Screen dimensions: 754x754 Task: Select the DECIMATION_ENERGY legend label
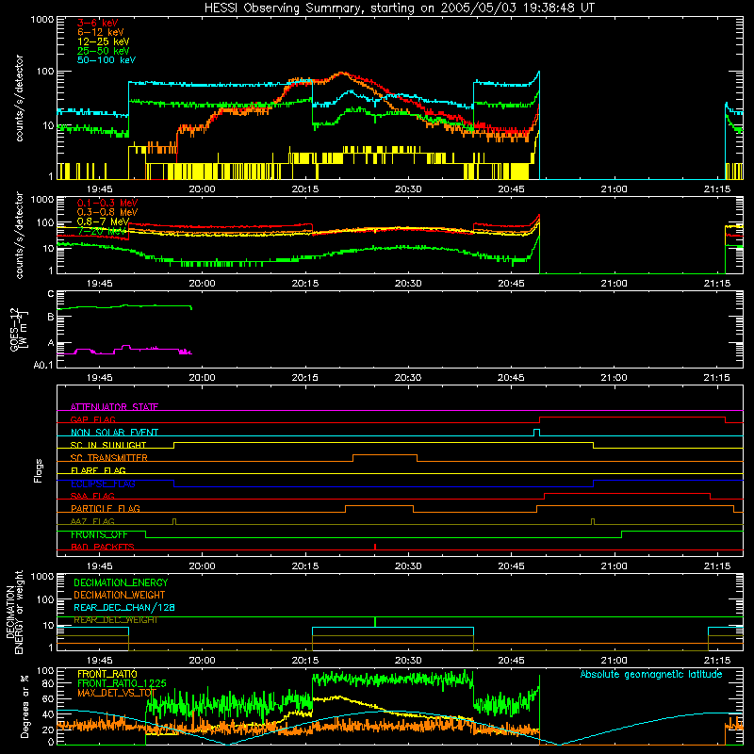[x=121, y=582]
